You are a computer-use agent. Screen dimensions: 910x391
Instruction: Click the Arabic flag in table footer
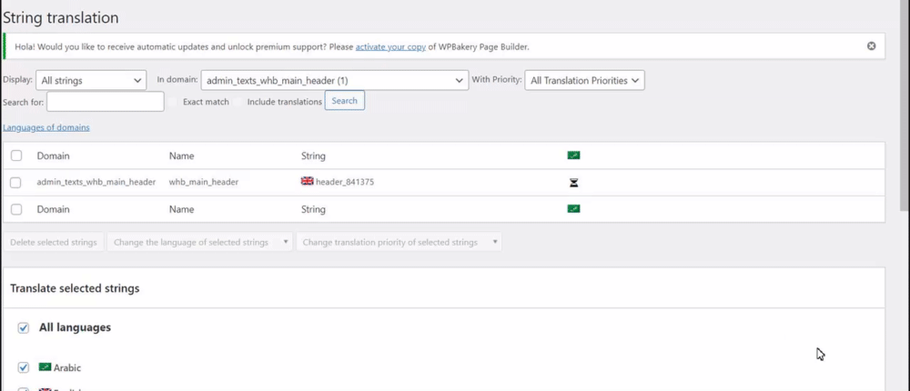[573, 209]
